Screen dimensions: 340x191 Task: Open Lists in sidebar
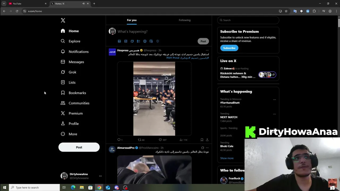coord(68,83)
